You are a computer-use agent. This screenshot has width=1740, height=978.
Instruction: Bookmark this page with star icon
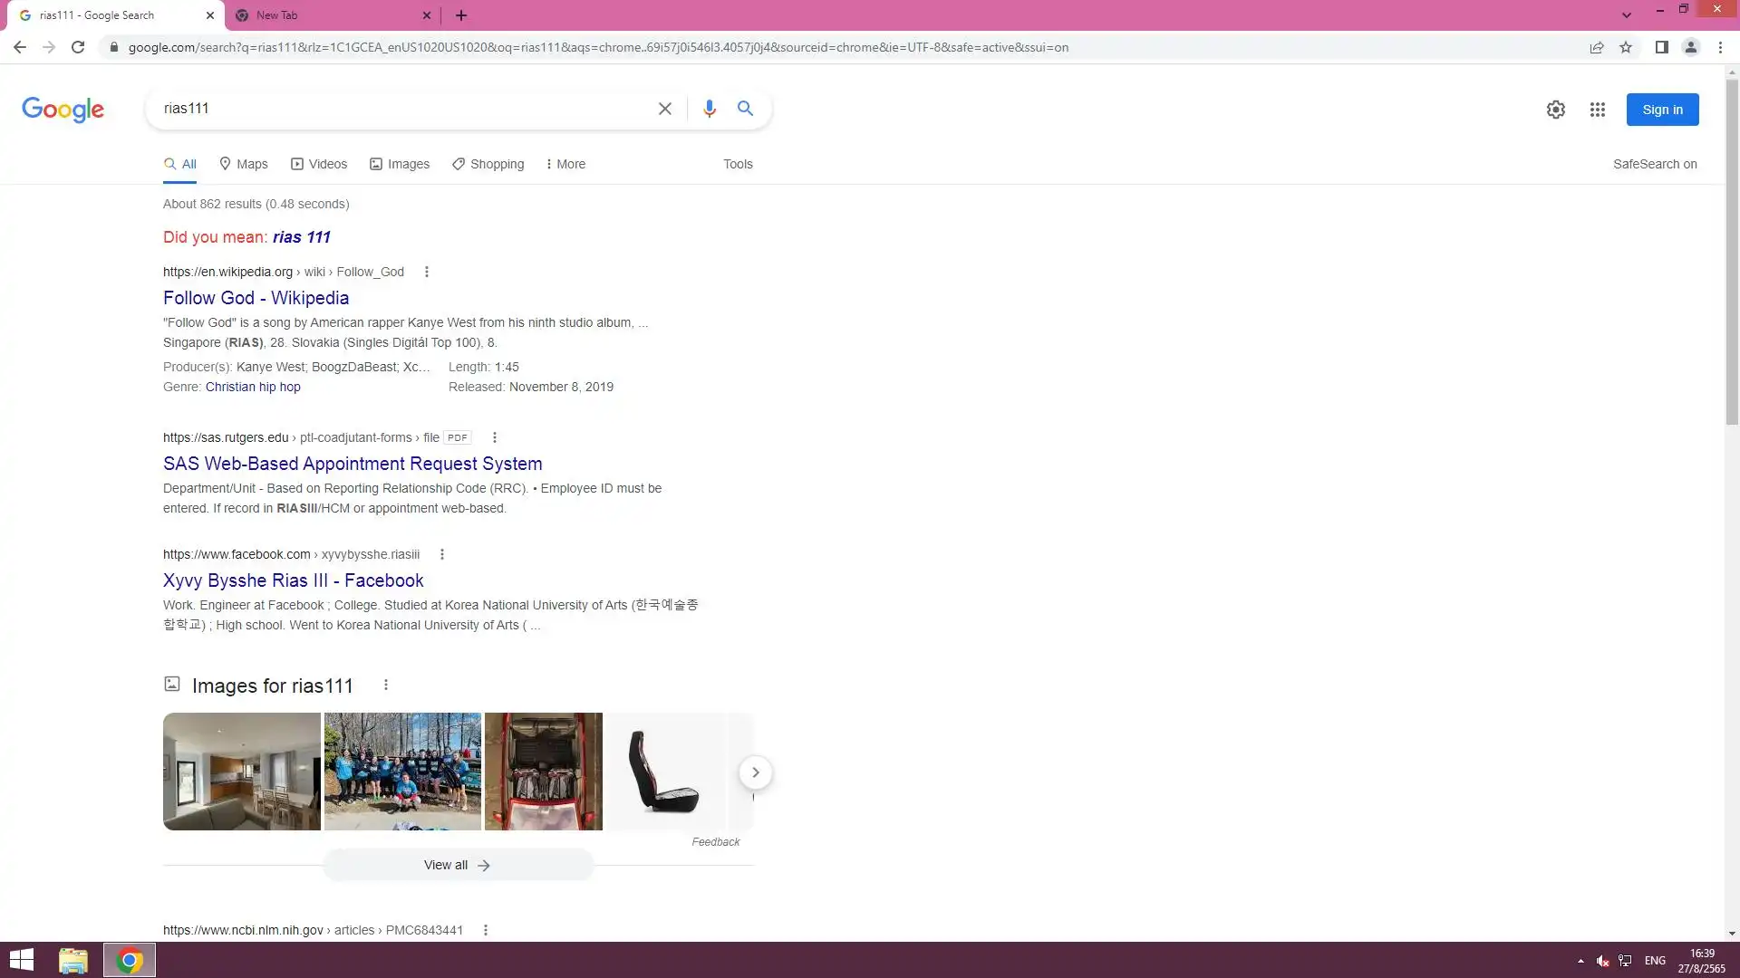(x=1626, y=47)
